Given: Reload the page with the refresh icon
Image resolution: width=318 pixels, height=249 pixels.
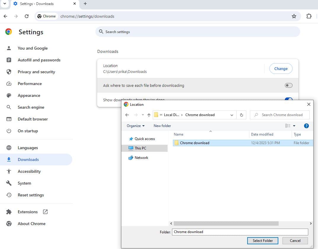Looking at the screenshot, I should [27, 16].
